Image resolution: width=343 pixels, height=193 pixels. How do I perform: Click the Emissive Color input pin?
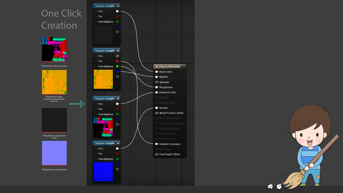click(x=157, y=92)
